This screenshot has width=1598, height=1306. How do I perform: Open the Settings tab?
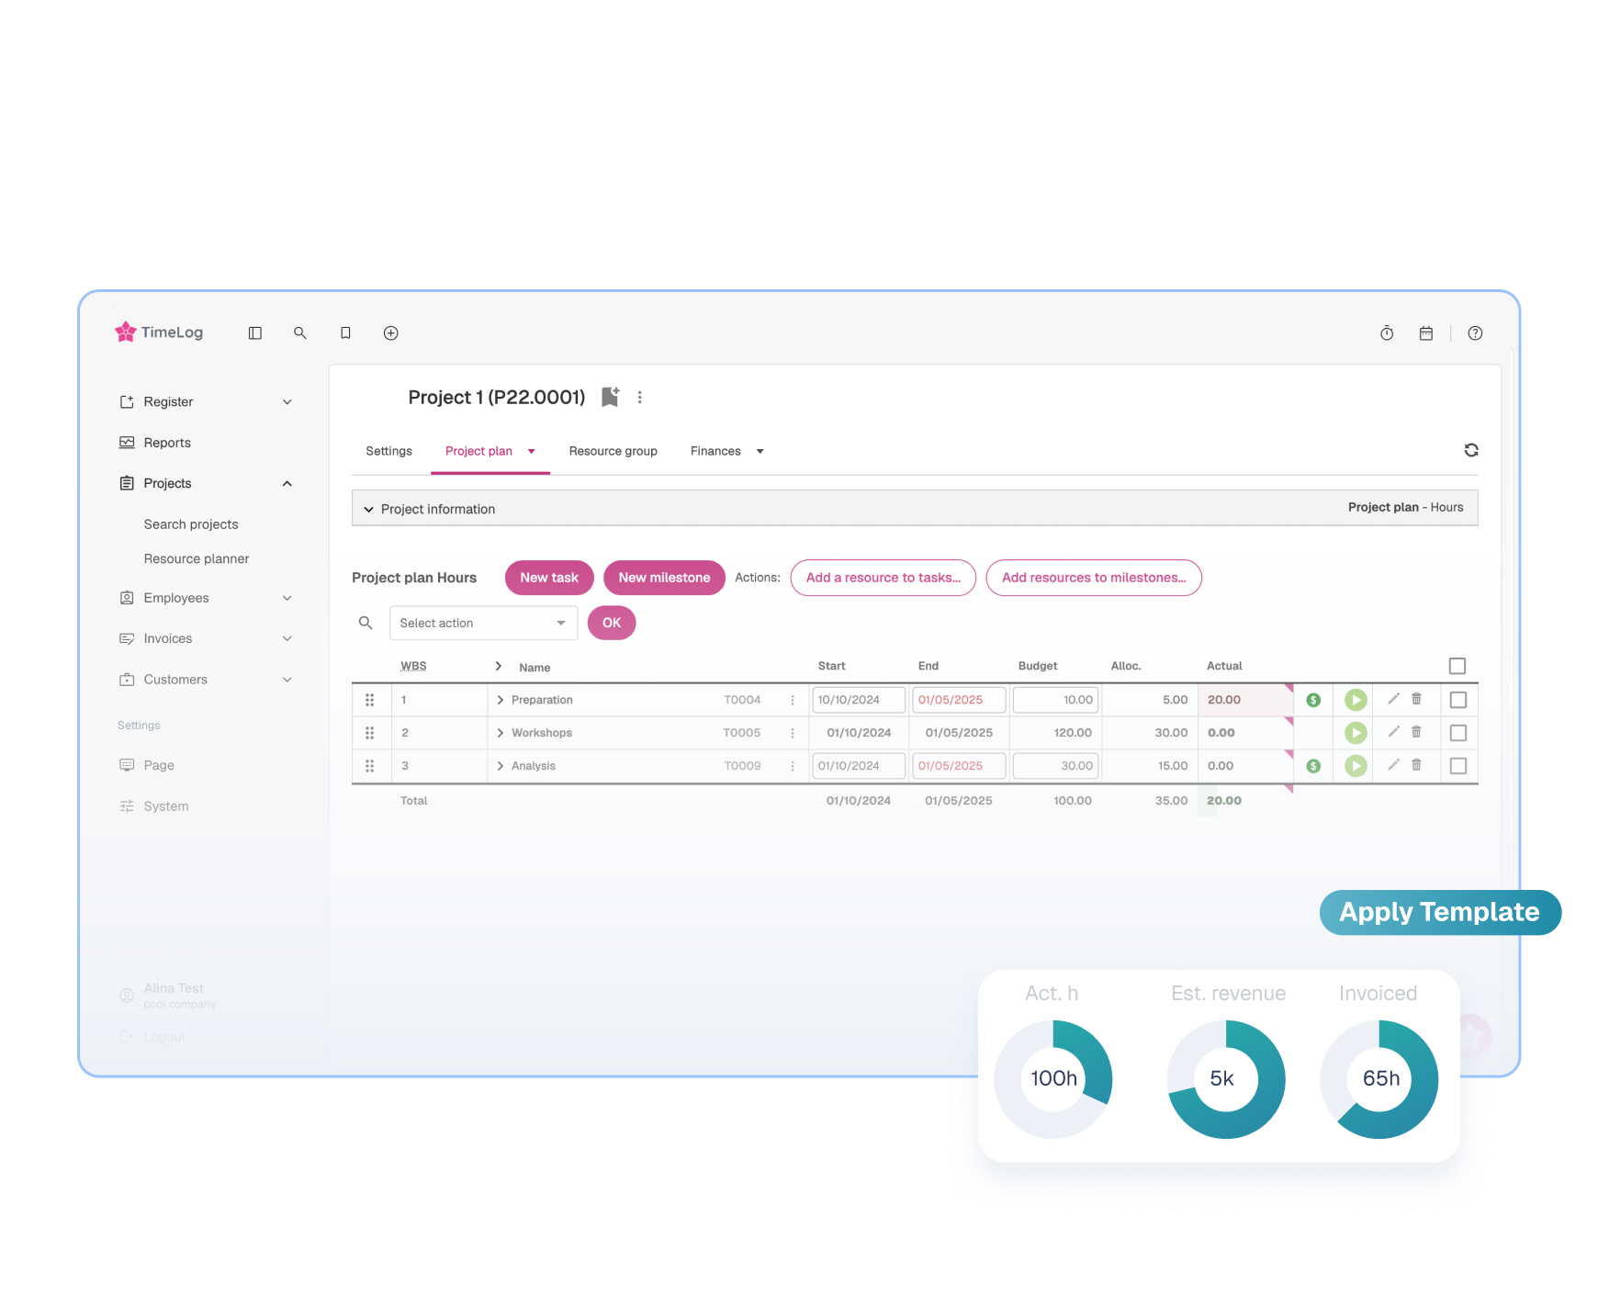[x=388, y=451]
